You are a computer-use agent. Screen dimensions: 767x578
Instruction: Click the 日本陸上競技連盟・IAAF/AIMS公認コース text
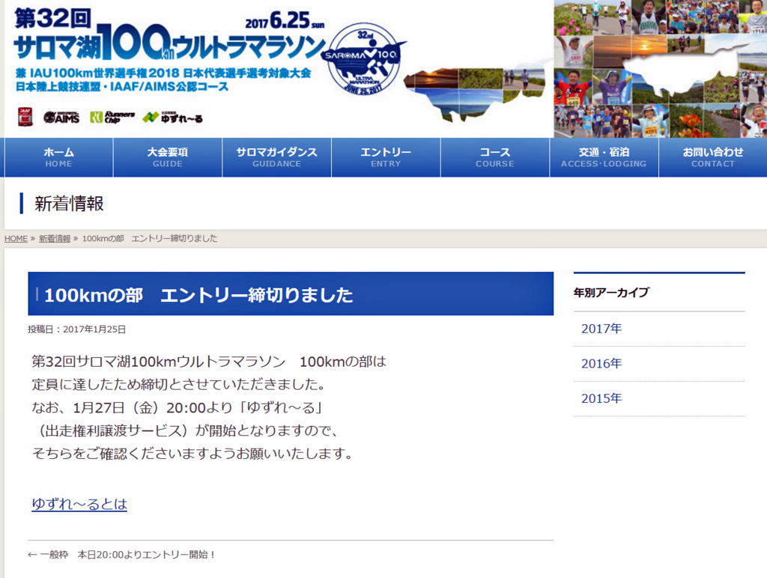coord(122,87)
